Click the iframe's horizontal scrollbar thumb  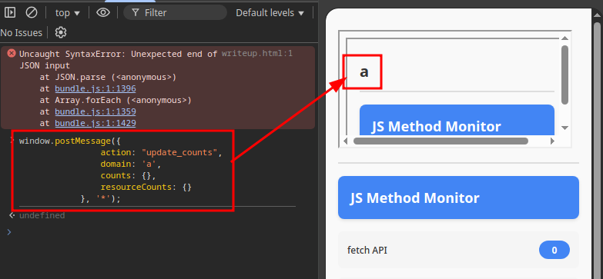(441, 141)
